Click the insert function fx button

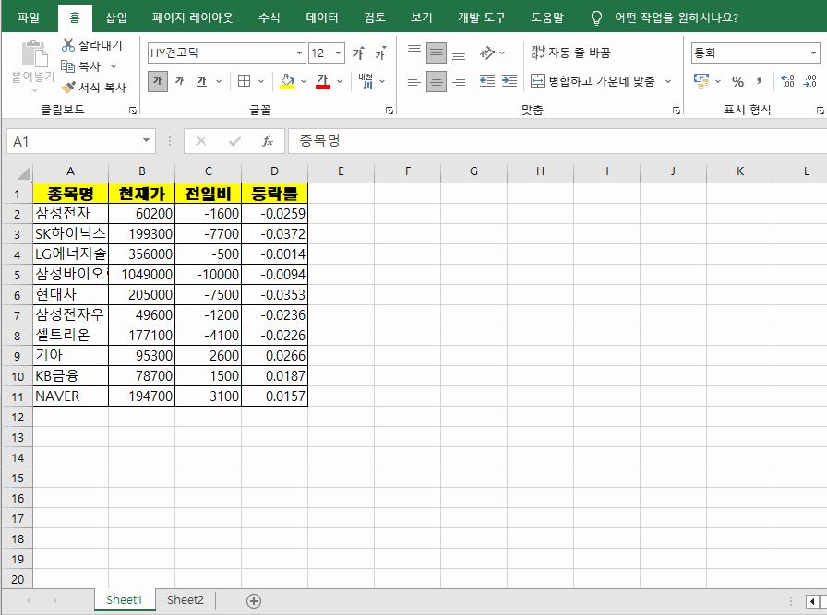point(268,141)
